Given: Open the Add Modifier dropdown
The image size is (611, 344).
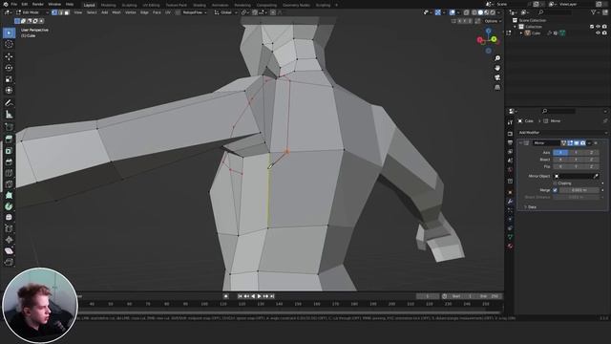Looking at the screenshot, I should 562,133.
